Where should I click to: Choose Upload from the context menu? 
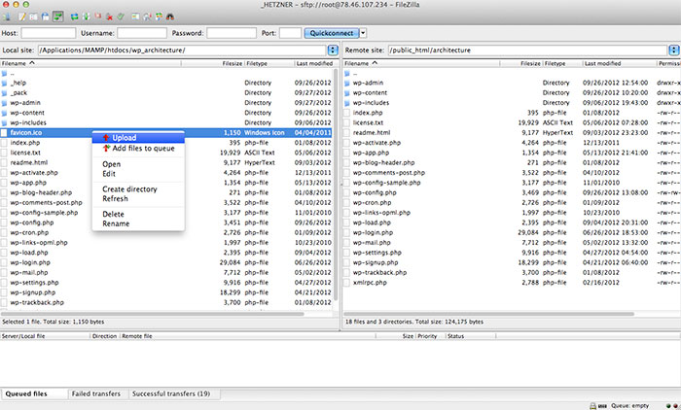(138, 138)
